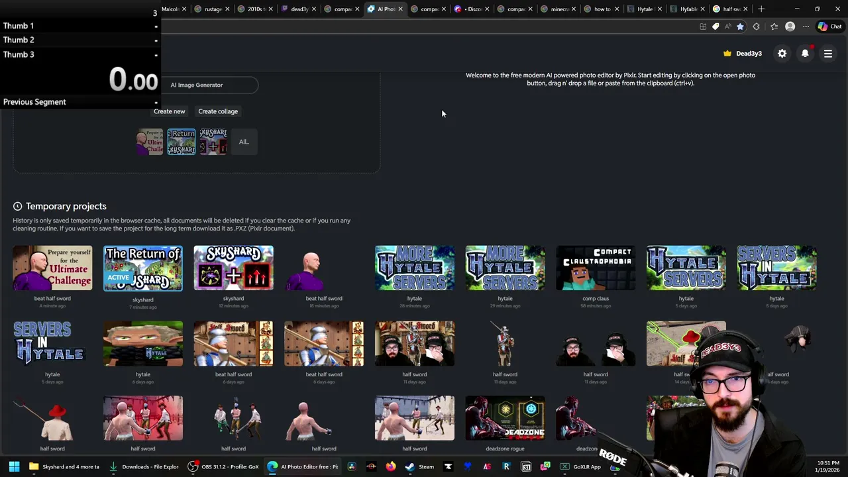Switch to the minecra browser tab

(x=560, y=9)
